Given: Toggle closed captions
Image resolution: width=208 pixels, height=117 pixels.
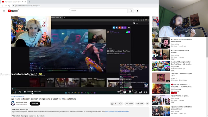Looking at the screenshot, I should (124, 92).
